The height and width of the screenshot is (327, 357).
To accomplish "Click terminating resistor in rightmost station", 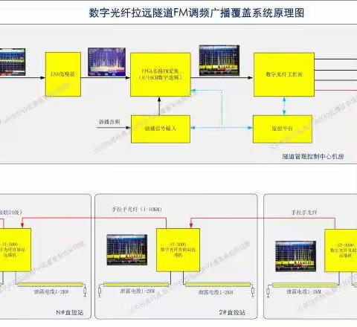I will tap(268, 291).
